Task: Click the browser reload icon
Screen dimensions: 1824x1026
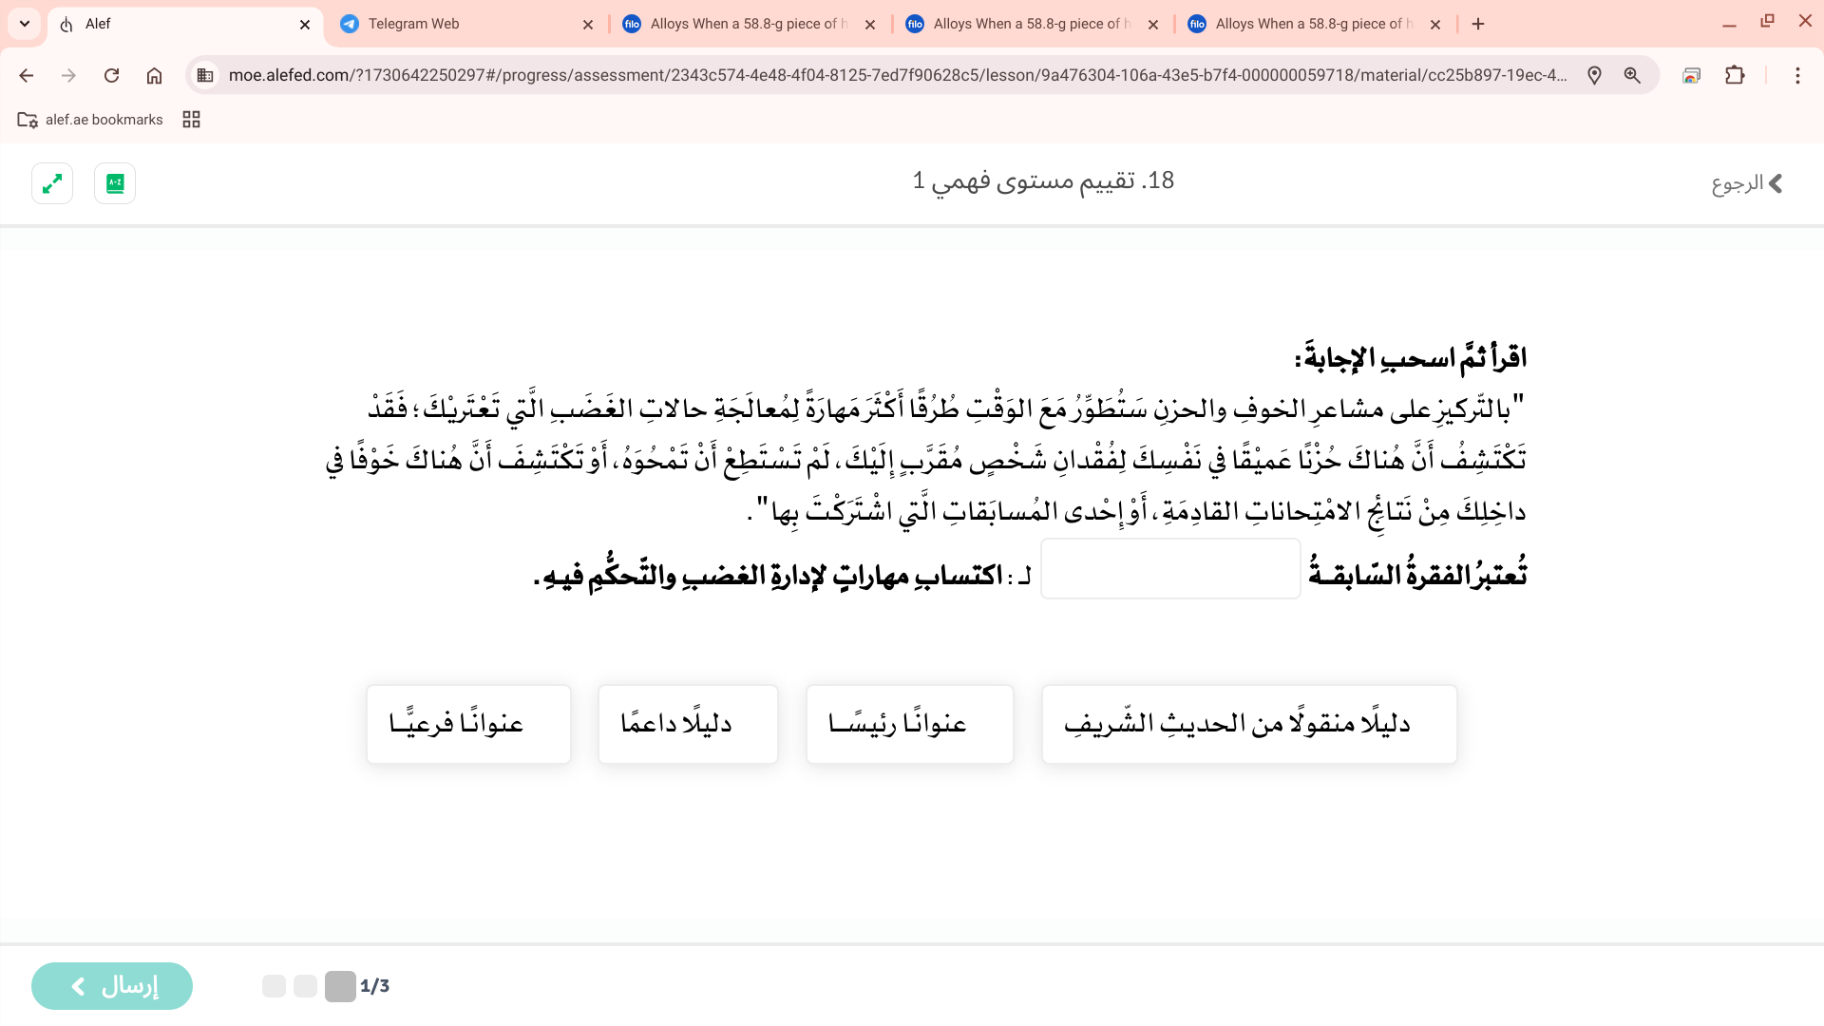Action: click(111, 75)
